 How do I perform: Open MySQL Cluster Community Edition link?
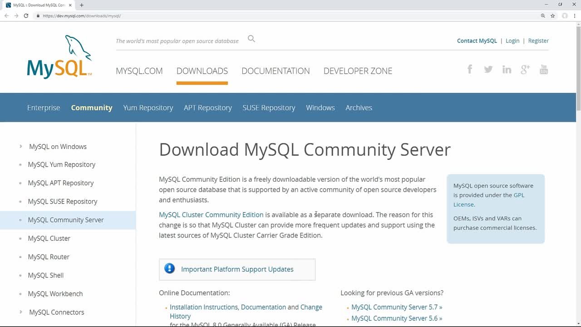211,215
